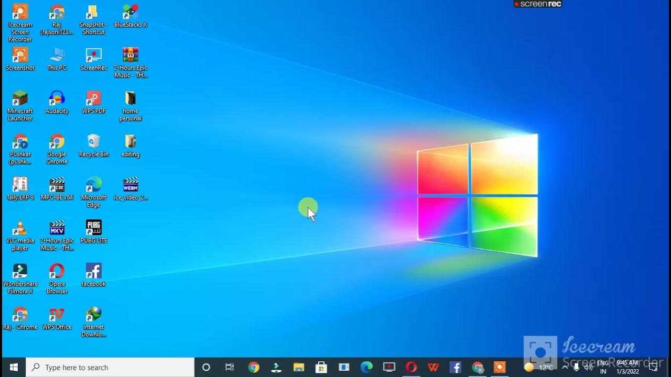Open Facebook from the taskbar
671x377 pixels.
point(455,368)
